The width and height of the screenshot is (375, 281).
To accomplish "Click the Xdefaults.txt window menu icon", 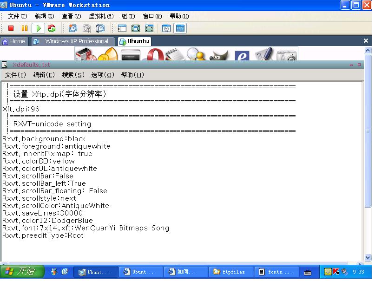I will point(4,65).
